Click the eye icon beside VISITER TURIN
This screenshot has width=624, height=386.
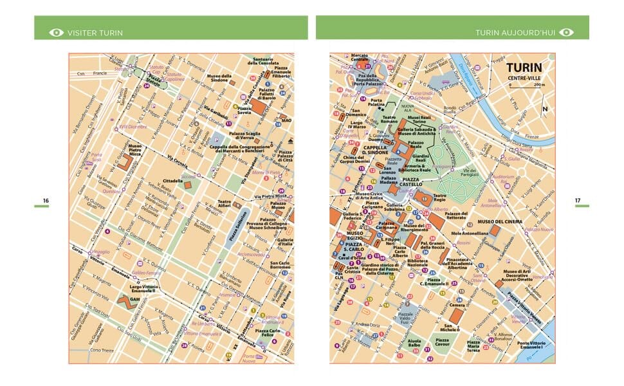coord(56,32)
